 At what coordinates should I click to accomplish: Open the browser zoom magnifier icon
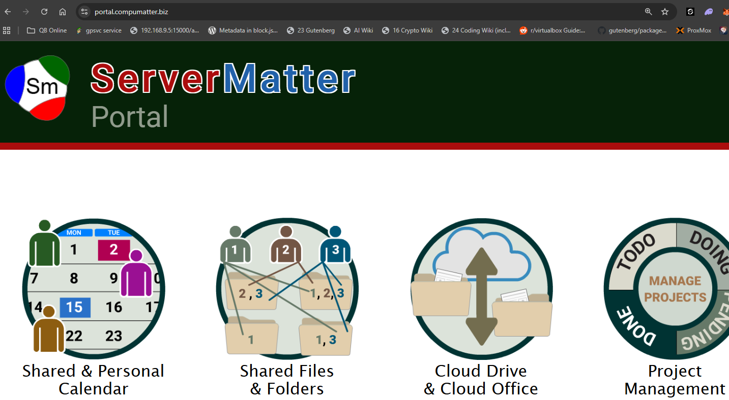[648, 12]
